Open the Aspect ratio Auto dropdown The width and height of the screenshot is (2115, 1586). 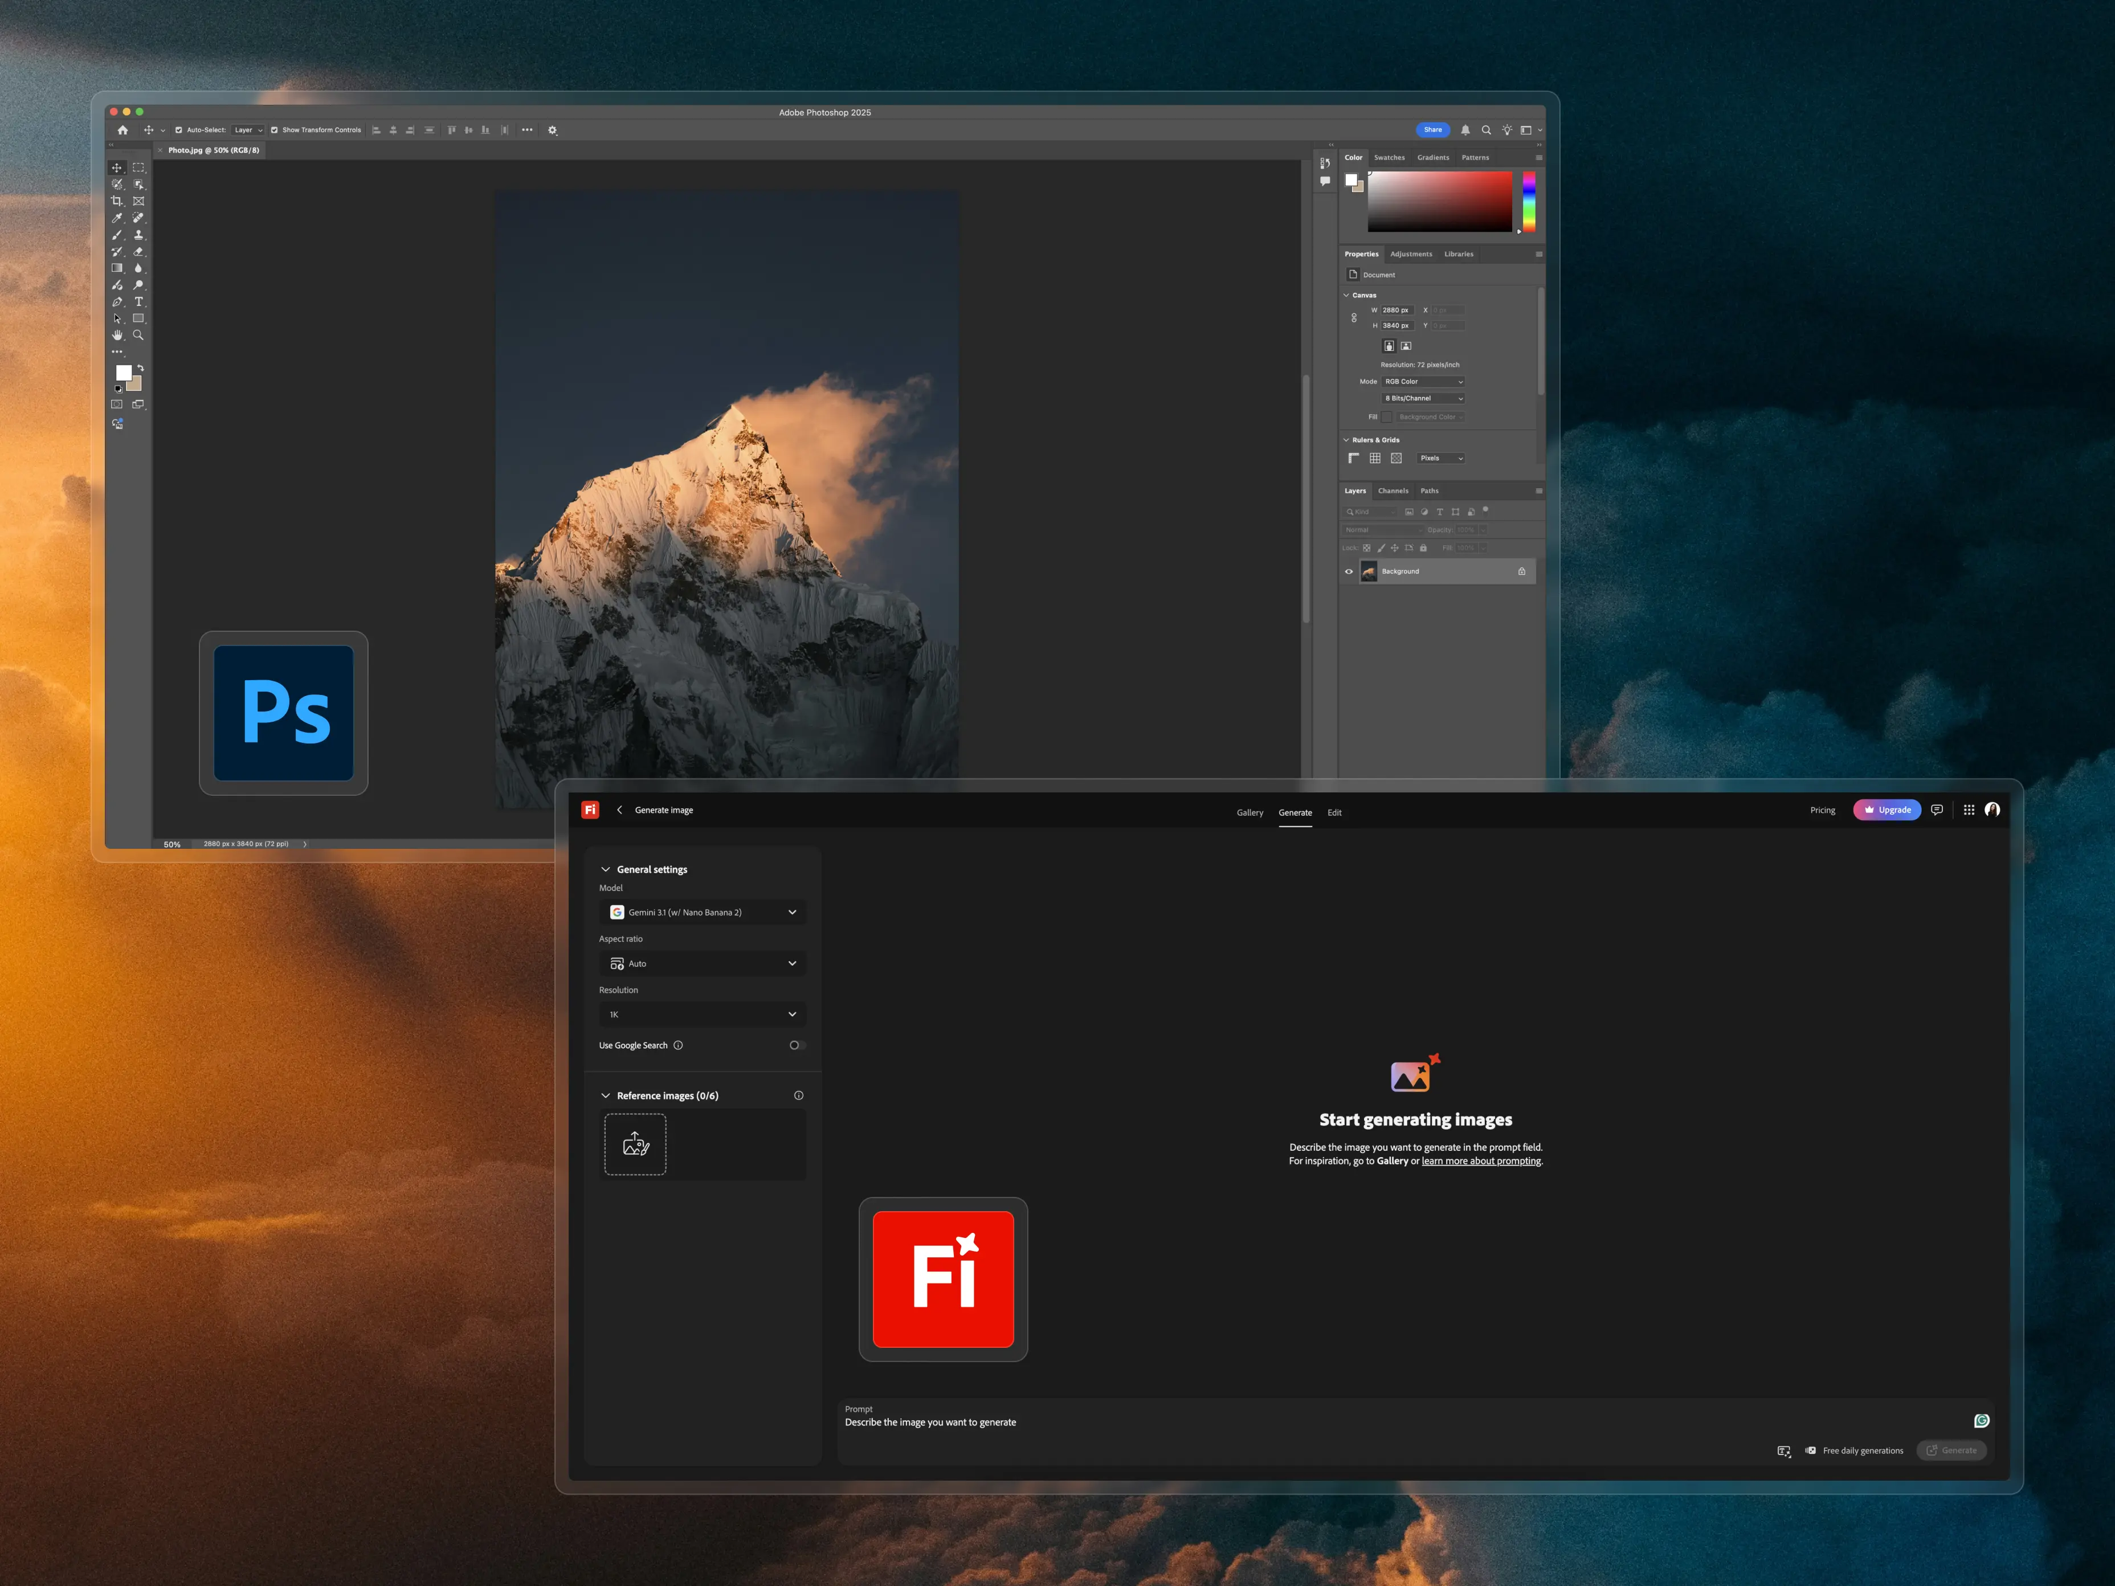click(703, 964)
